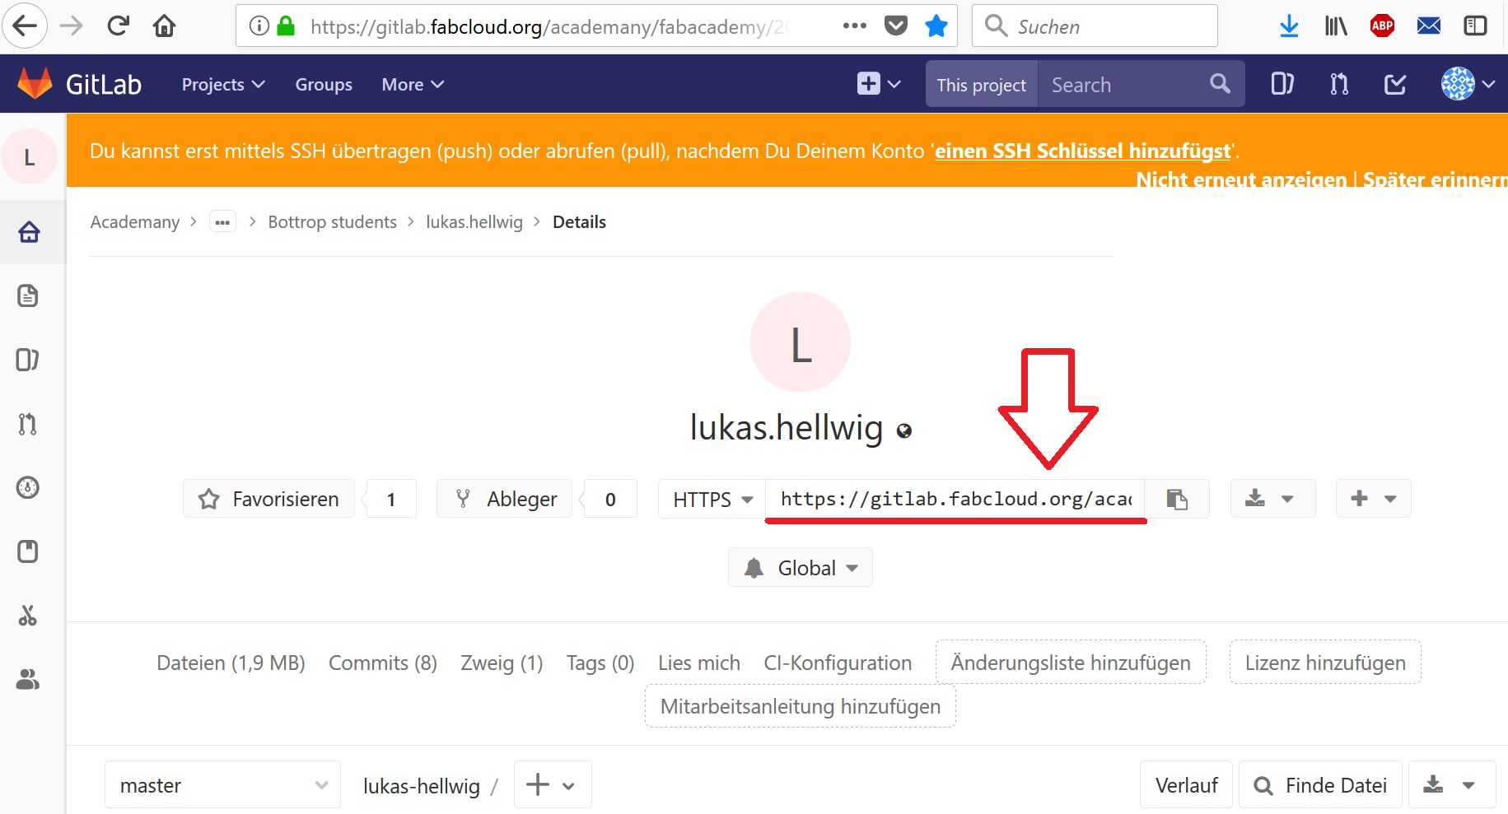Viewport: 1508px width, 814px height.
Task: Open the Todos checkmark icon in top bar
Action: pos(1394,83)
